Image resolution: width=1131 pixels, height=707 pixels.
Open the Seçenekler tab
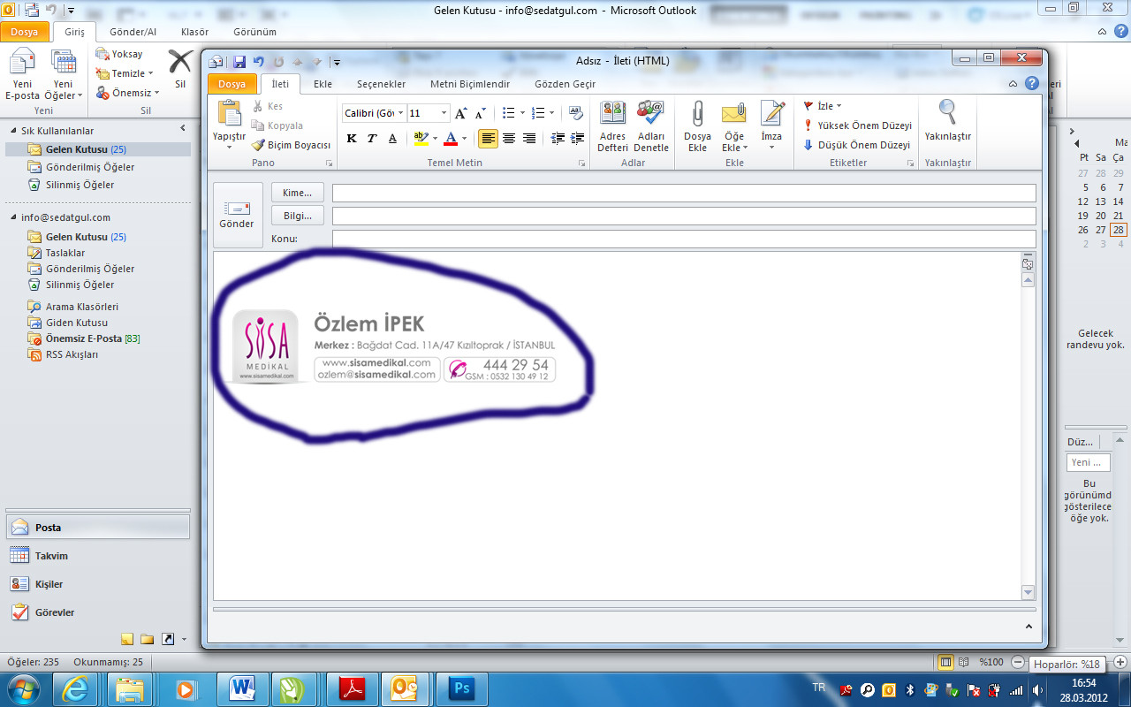pos(381,84)
